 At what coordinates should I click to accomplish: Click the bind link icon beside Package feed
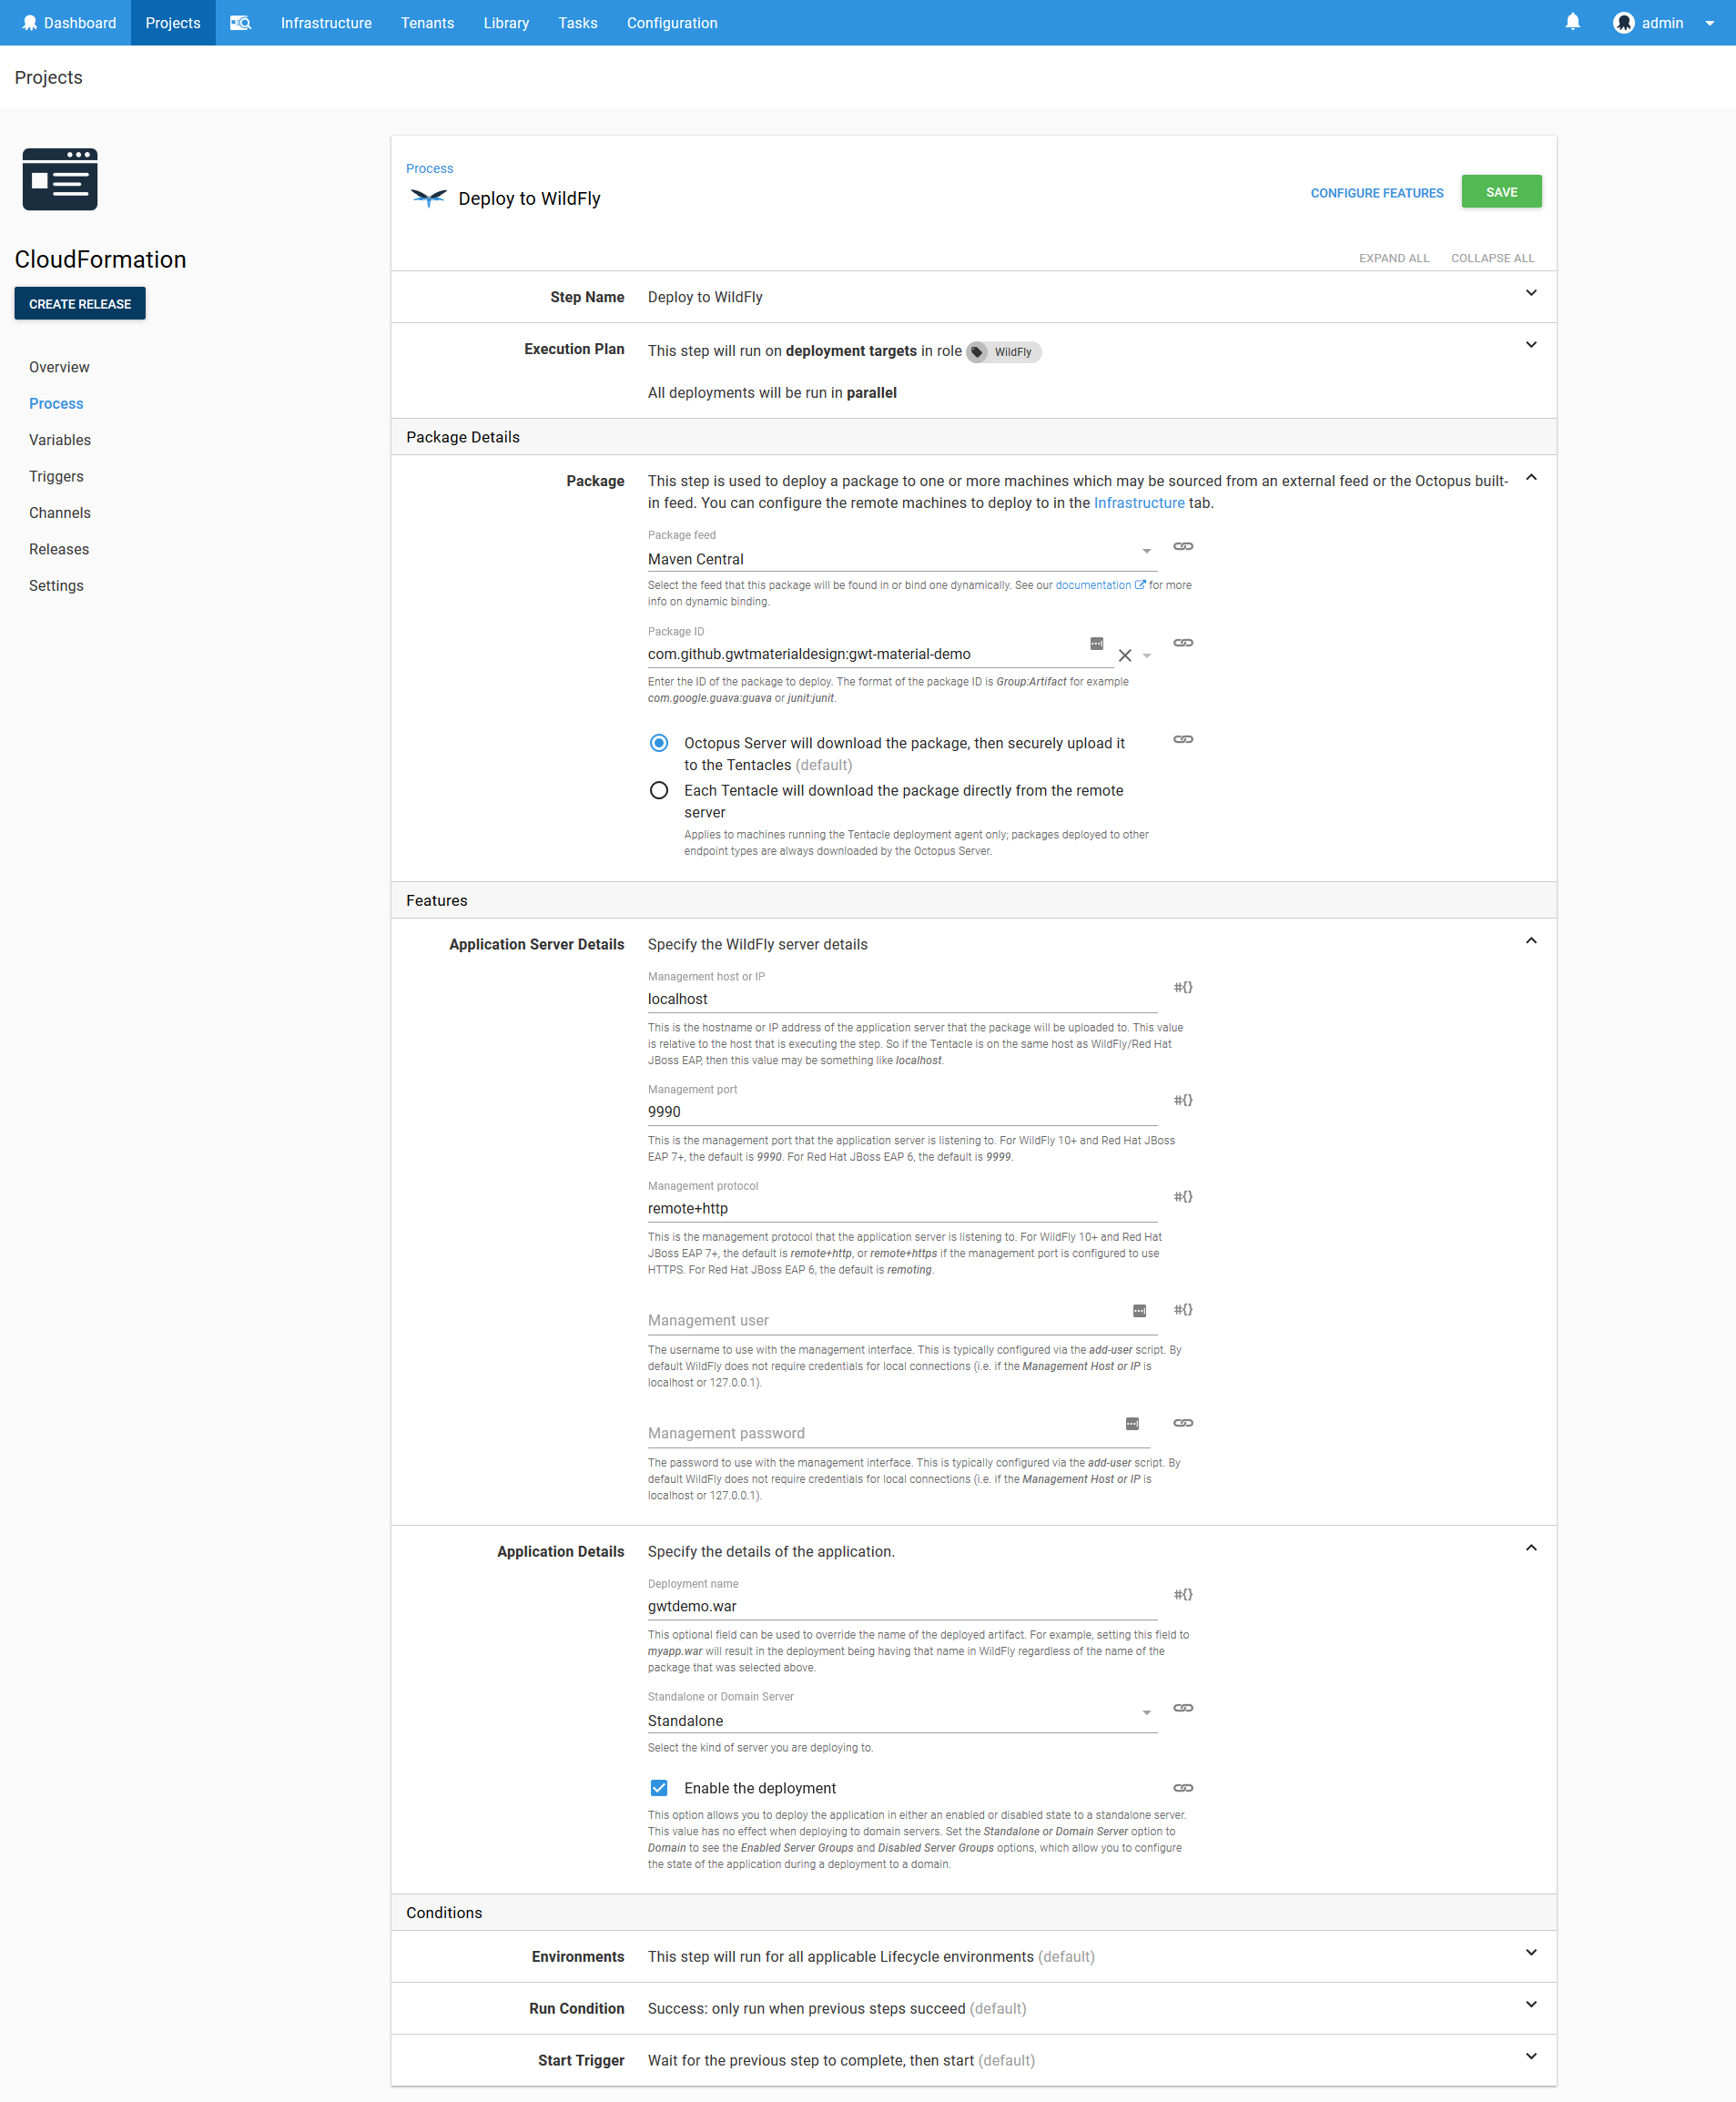tap(1183, 547)
